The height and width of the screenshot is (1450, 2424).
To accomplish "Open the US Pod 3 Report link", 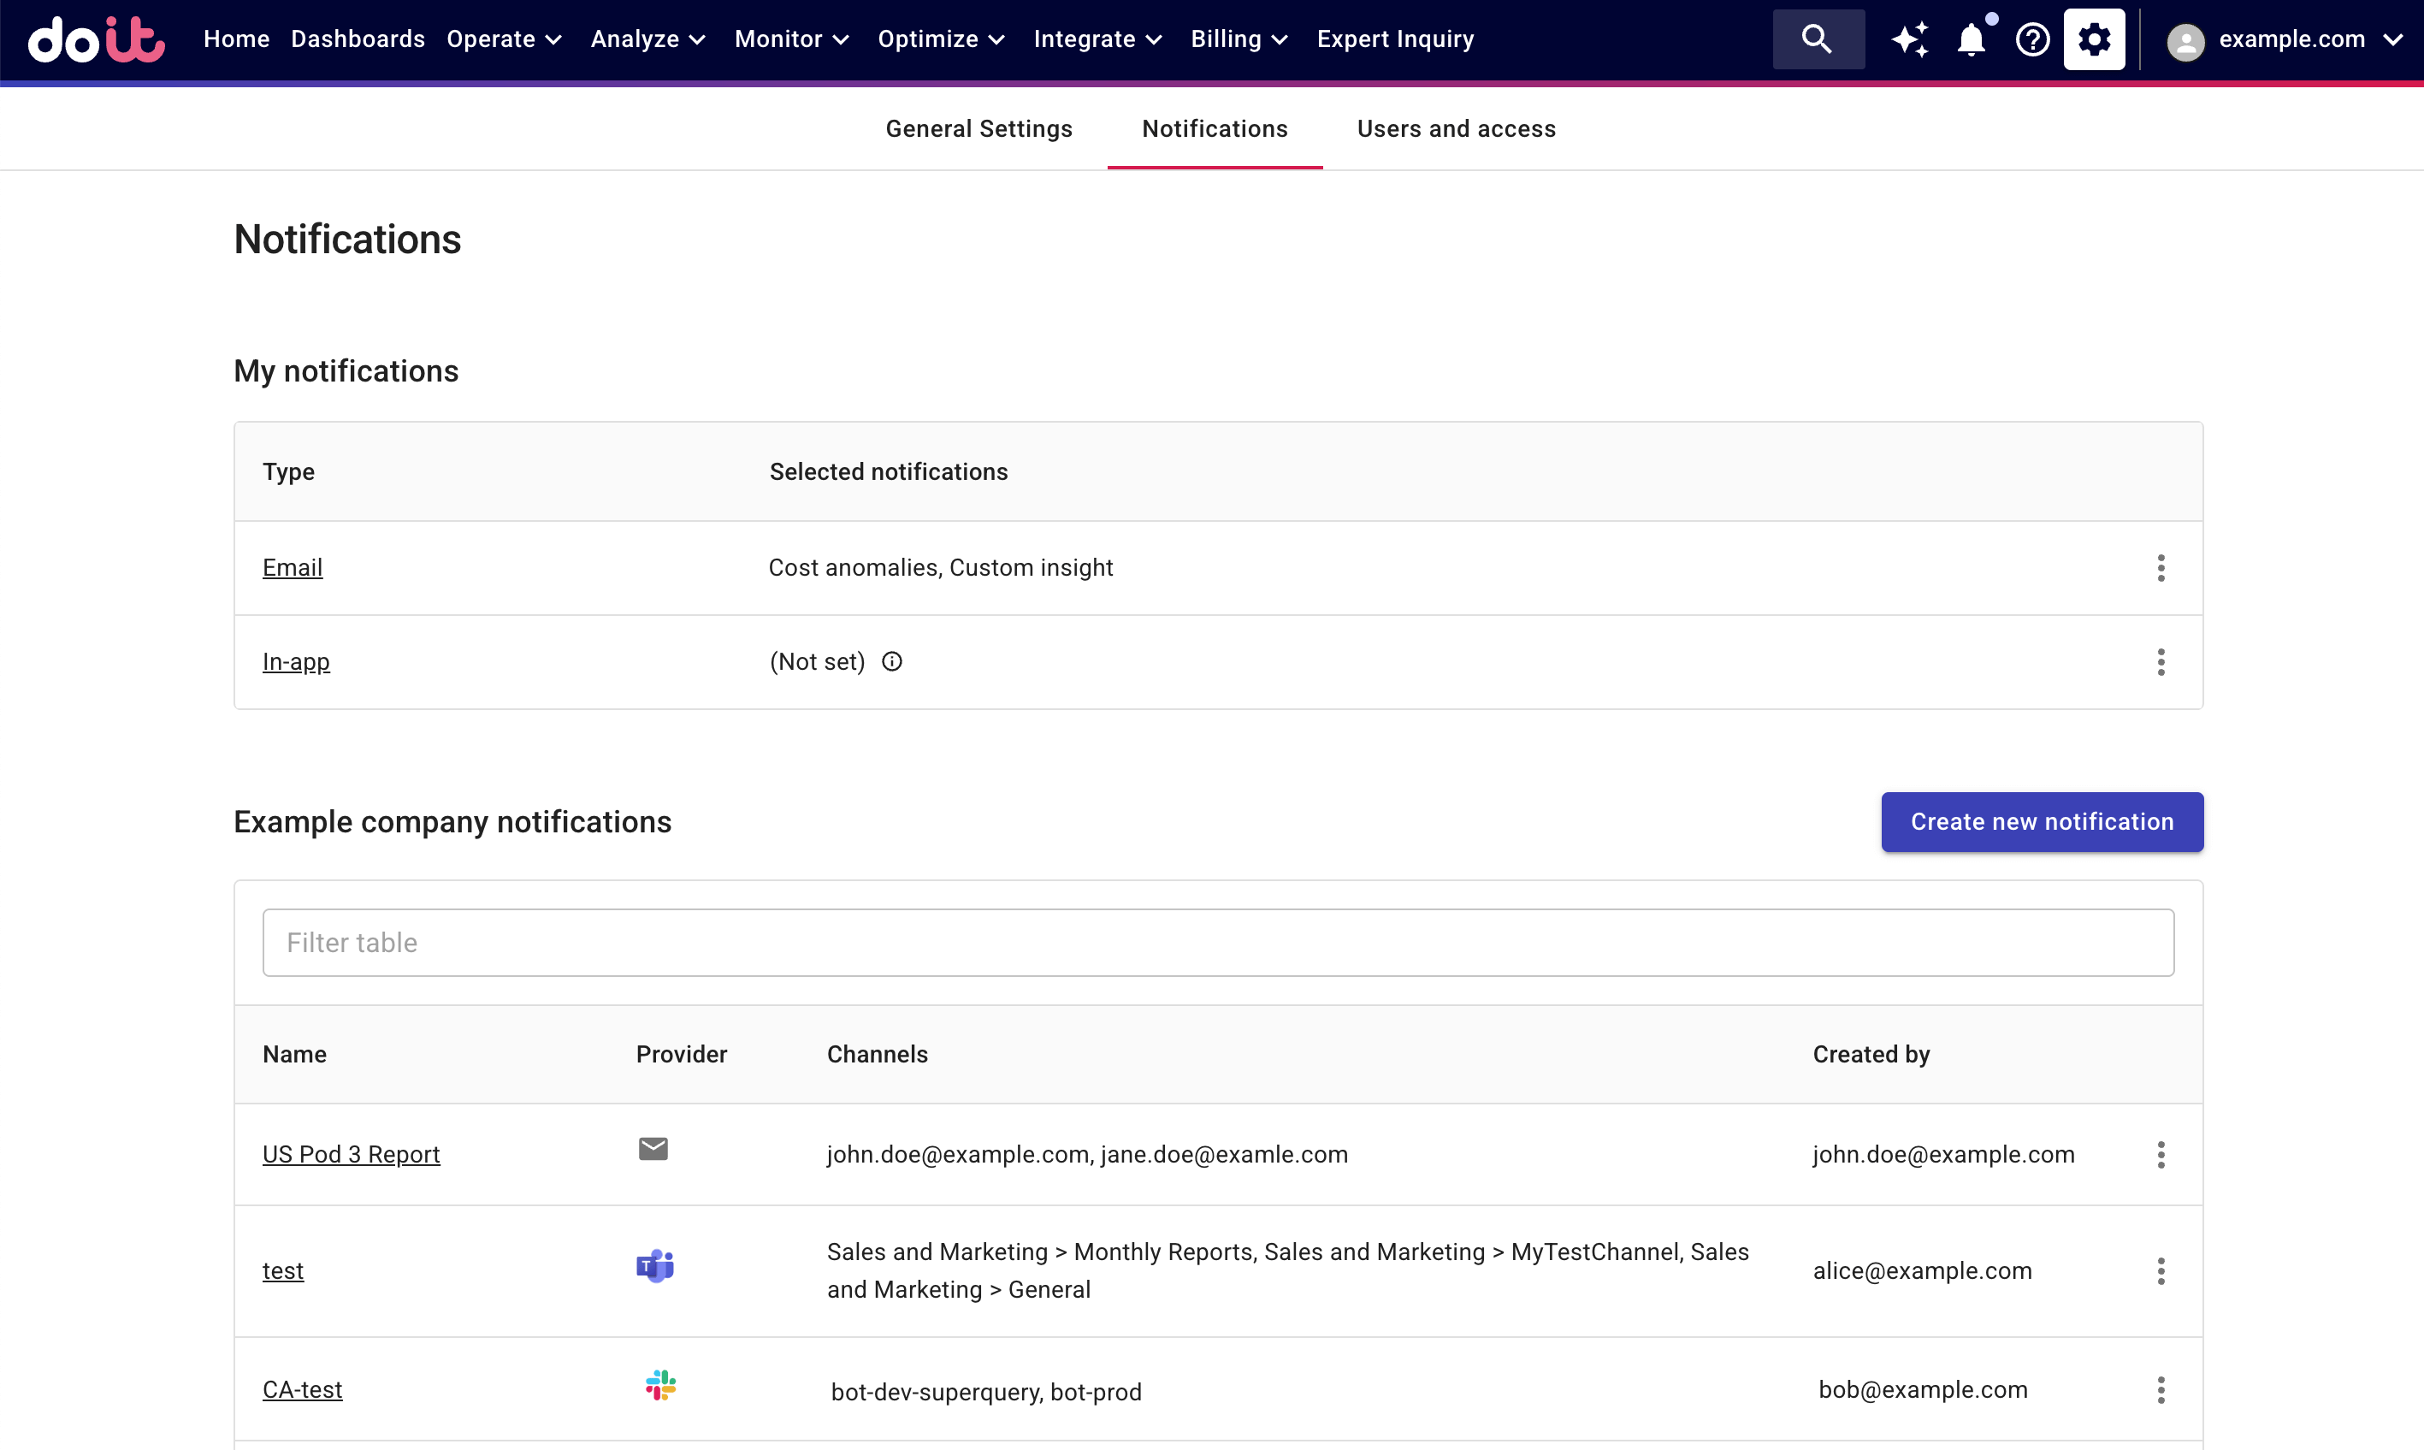I will [x=351, y=1154].
